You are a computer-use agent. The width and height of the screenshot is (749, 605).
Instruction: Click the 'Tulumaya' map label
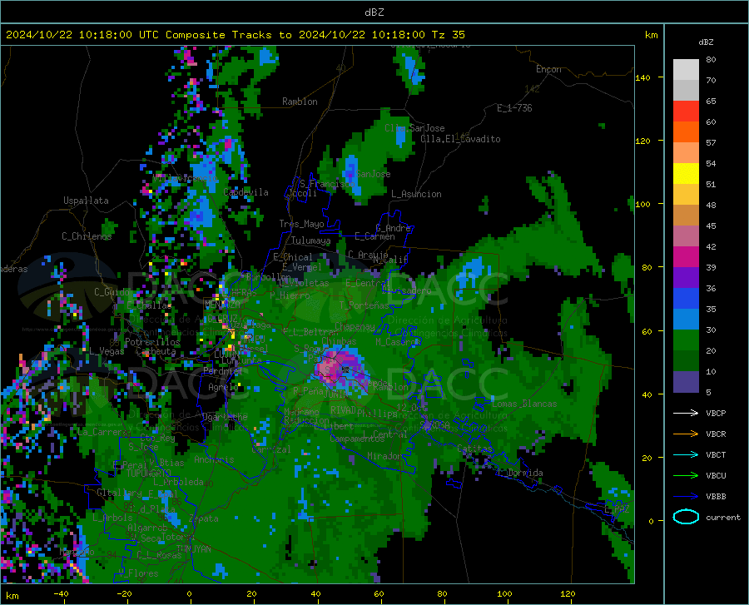[x=310, y=241]
